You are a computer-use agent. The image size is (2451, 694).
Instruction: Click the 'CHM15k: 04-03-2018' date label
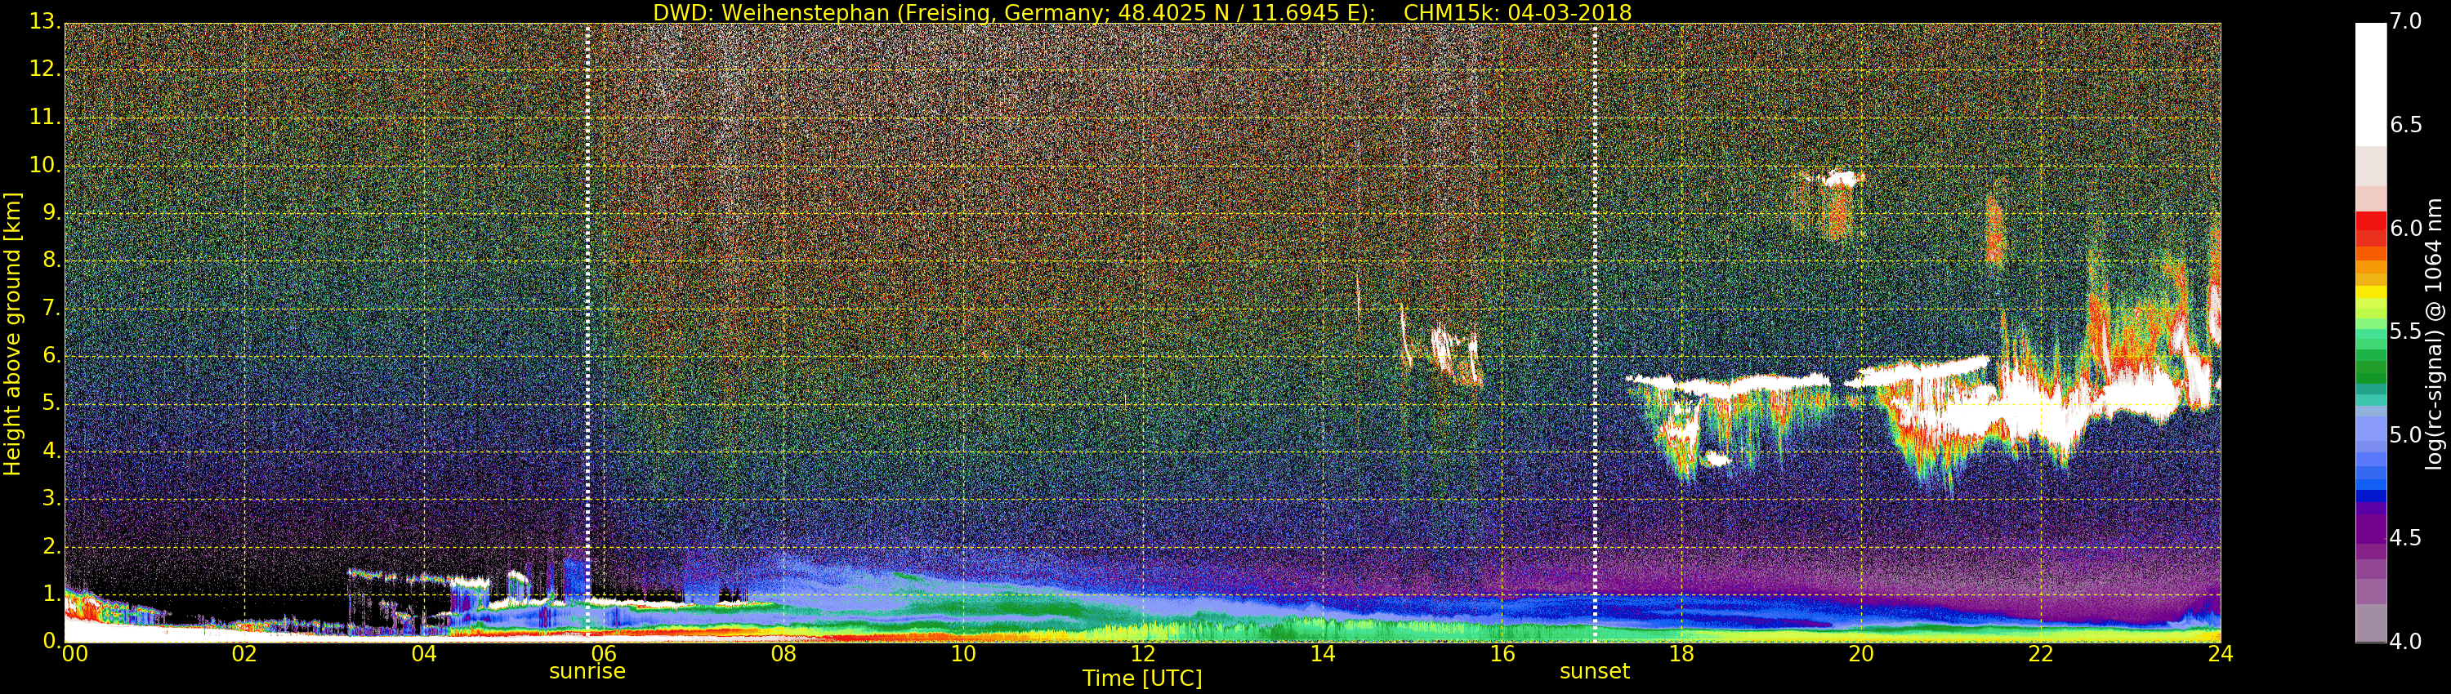[x=1518, y=12]
